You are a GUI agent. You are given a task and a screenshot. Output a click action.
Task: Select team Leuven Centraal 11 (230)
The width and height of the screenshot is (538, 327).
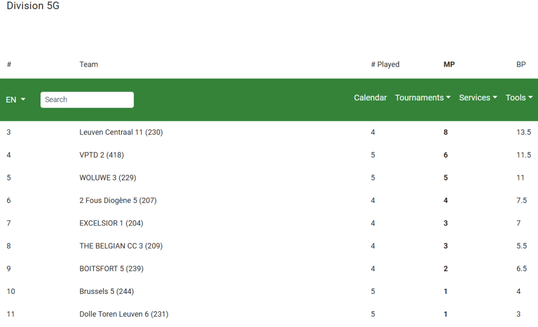[x=121, y=132]
